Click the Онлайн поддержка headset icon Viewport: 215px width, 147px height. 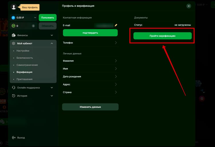click(x=13, y=88)
